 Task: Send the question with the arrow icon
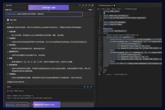pyautogui.click(x=92, y=105)
